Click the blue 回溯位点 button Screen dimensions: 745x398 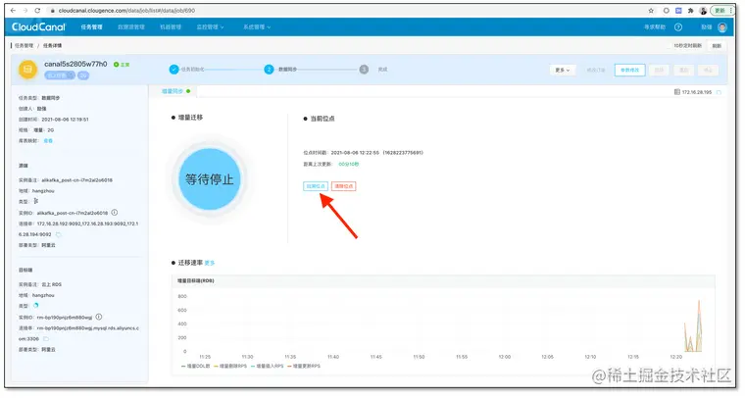point(316,186)
